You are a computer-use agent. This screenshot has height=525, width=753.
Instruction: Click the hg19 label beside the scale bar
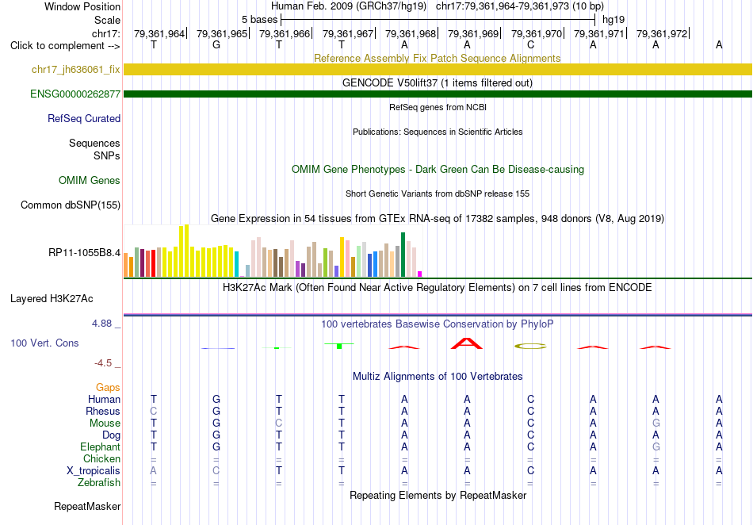click(x=613, y=20)
